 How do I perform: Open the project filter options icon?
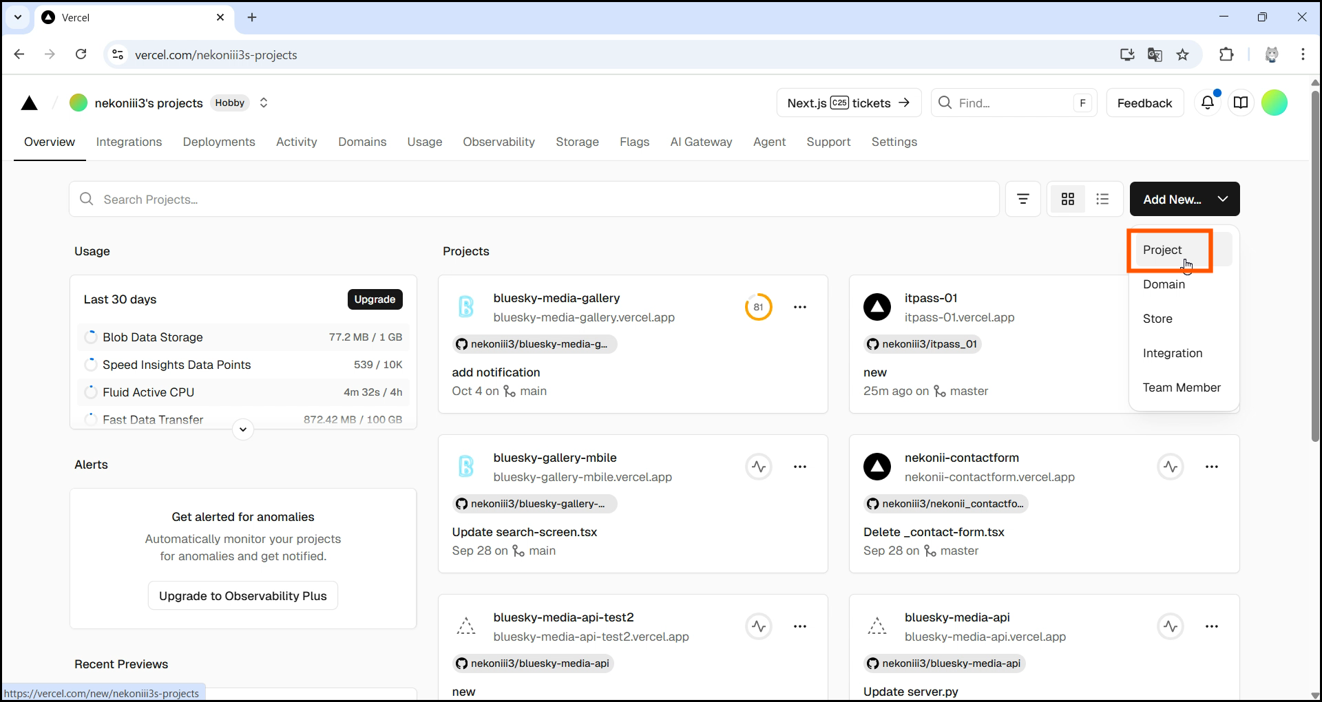1023,199
